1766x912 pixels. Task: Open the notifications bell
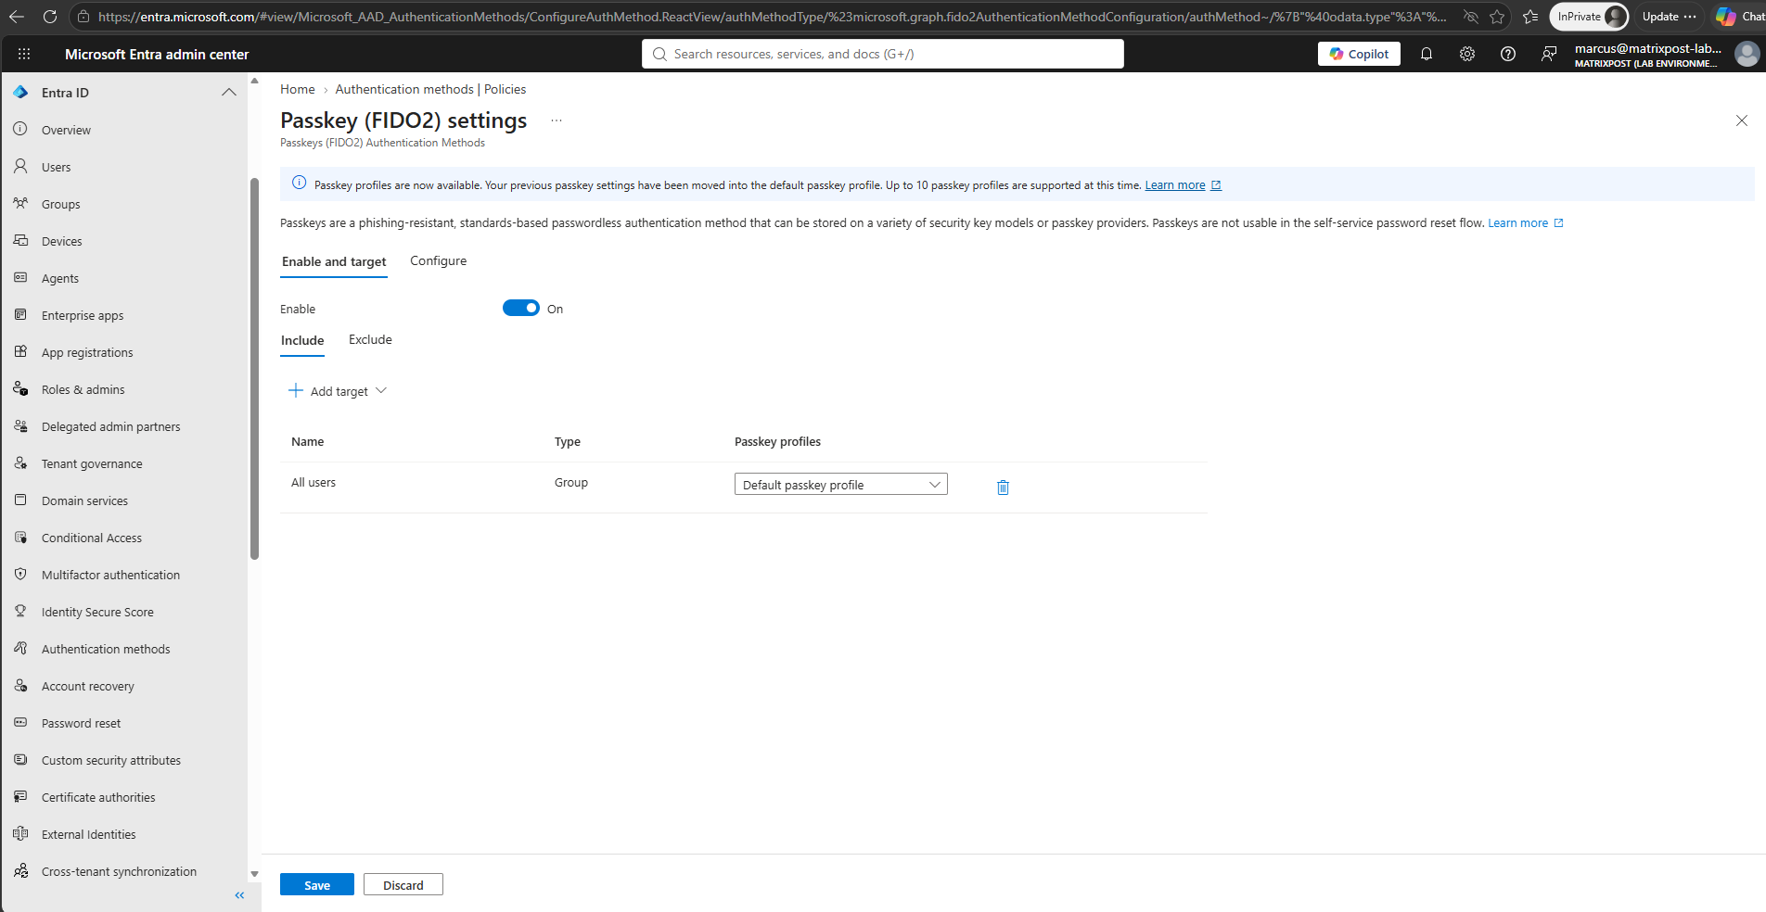[x=1427, y=54]
